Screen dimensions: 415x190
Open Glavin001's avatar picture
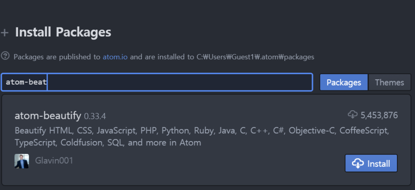(22, 161)
